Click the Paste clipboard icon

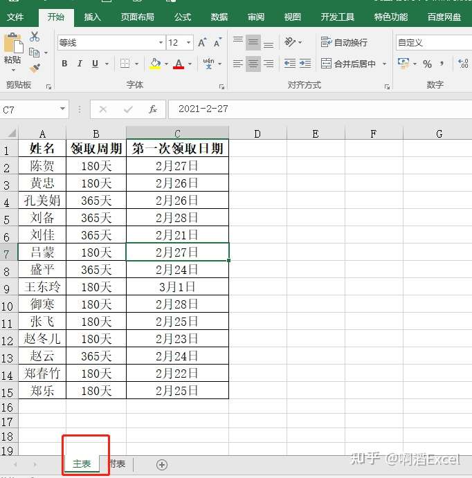[13, 43]
